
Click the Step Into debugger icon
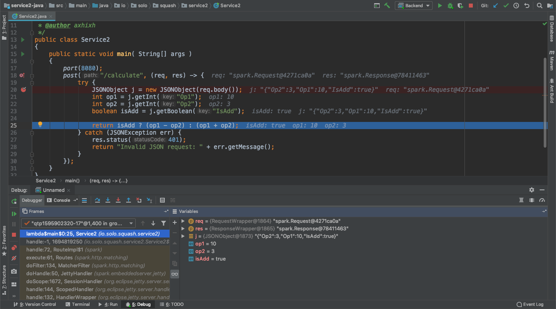tap(108, 200)
